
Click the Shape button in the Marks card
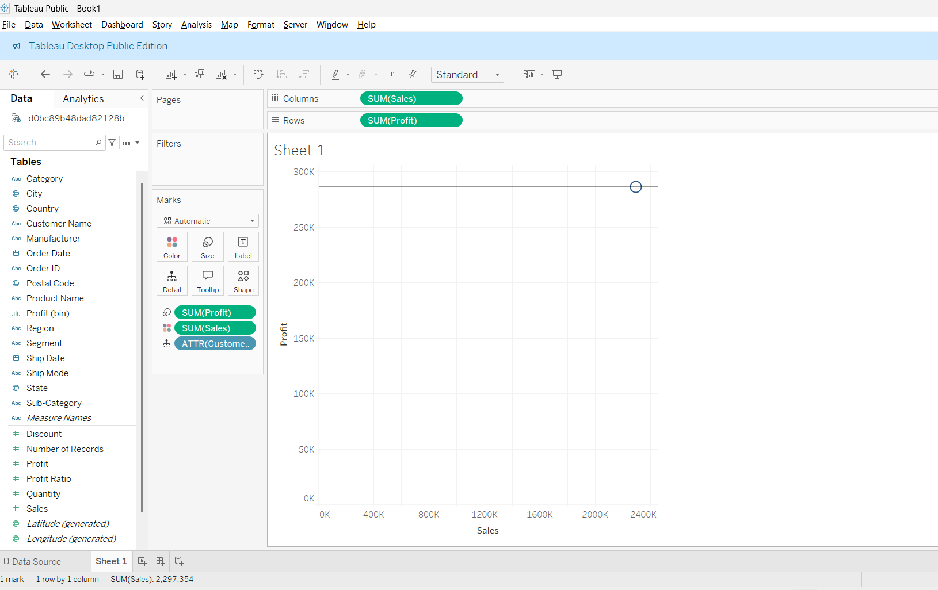pos(243,281)
